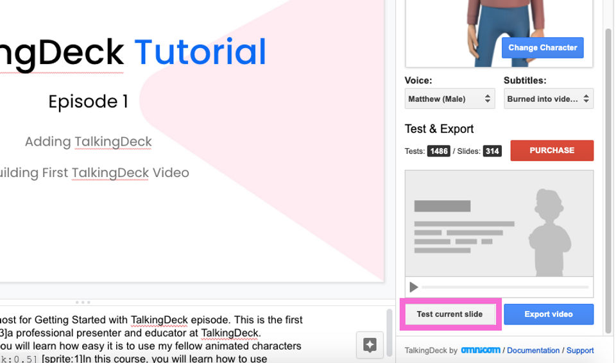Screen dimensions: 616x363
Task: Open the Omnicom link in the footer
Action: pyautogui.click(x=480, y=350)
